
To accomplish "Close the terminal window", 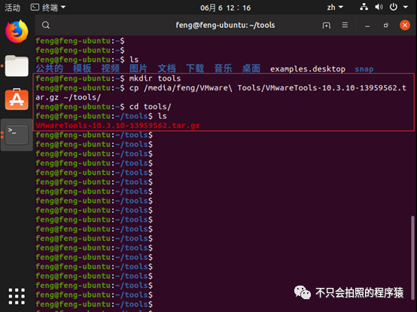I will click(x=405, y=25).
